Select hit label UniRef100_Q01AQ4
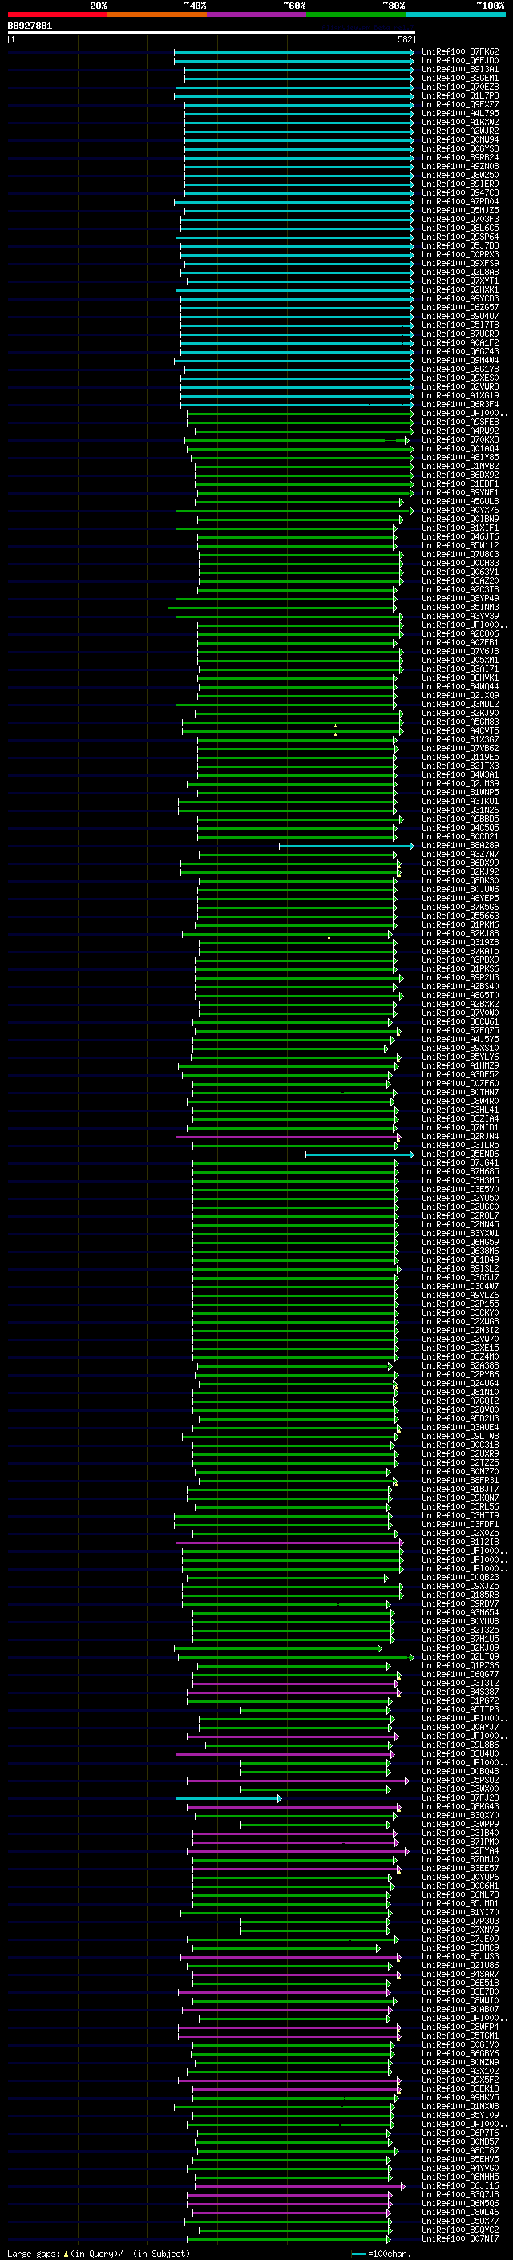513x2260 pixels. tap(460, 448)
